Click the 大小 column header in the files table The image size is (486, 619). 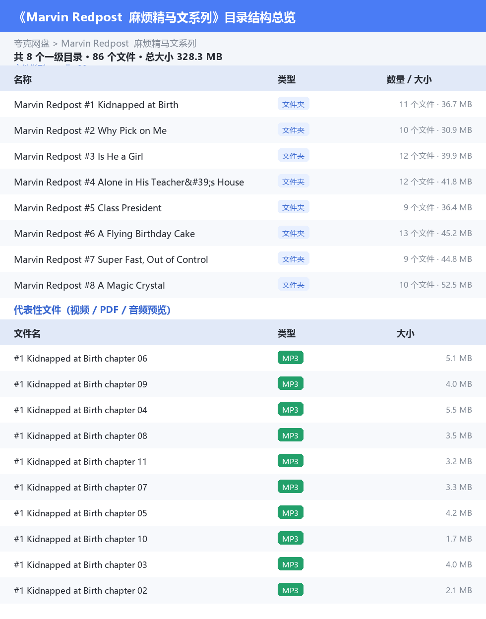[x=405, y=333]
